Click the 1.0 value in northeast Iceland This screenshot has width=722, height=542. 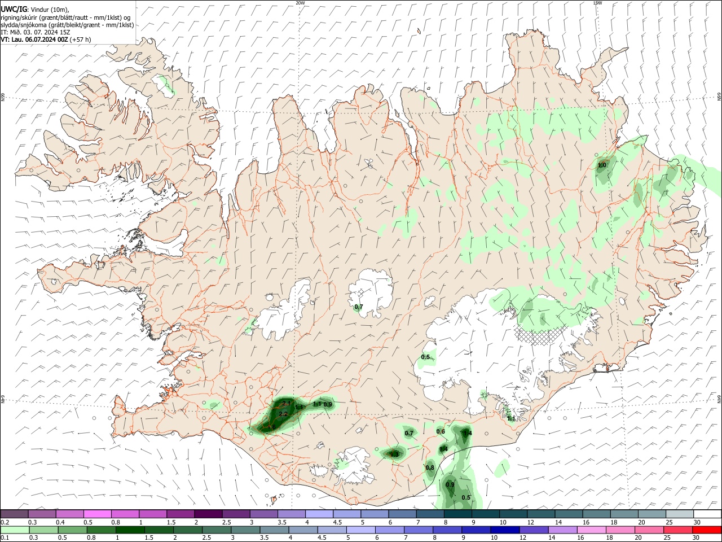[x=601, y=165]
